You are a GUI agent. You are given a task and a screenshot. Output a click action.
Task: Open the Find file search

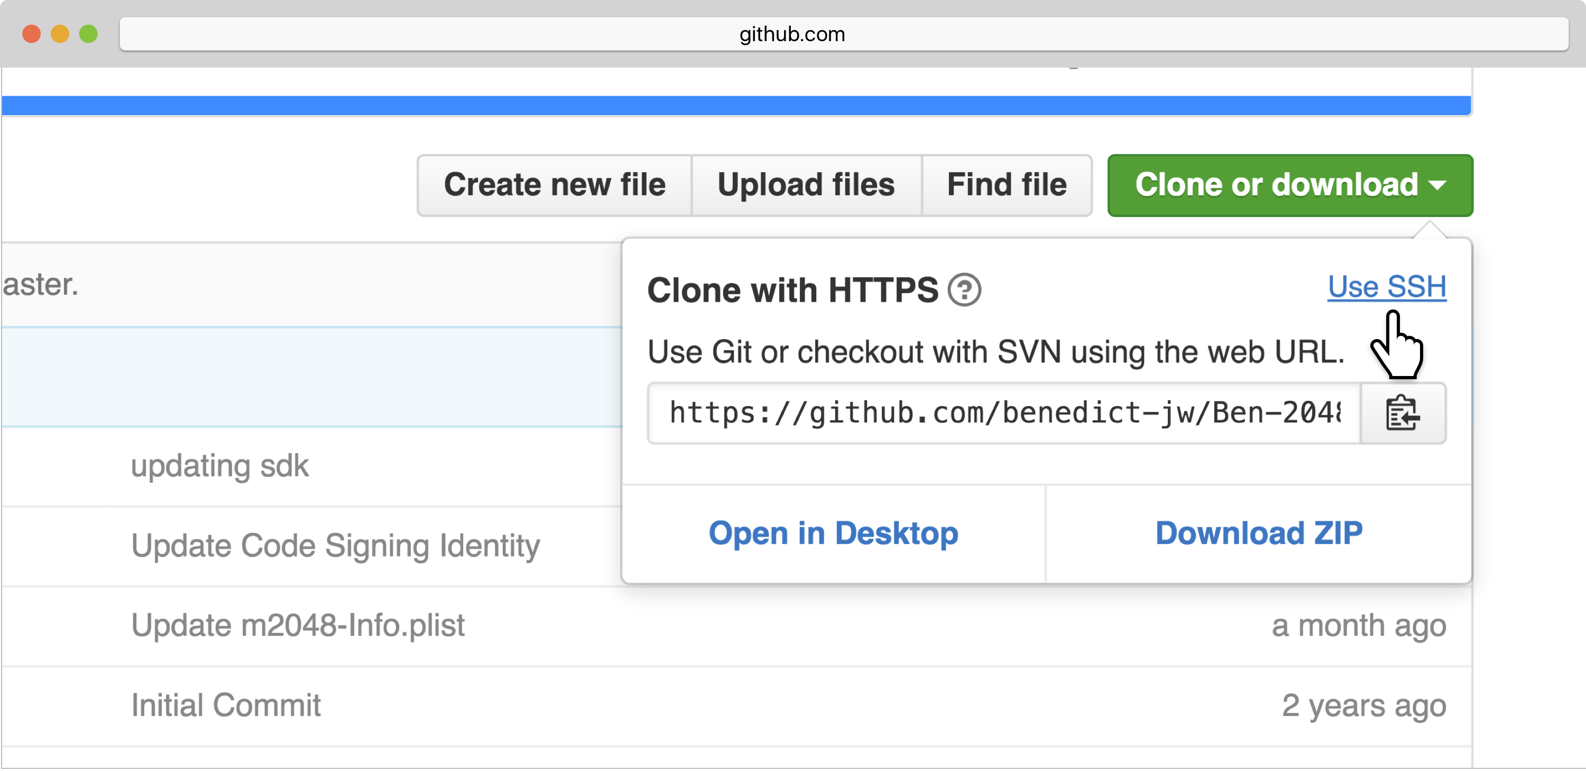tap(1006, 185)
